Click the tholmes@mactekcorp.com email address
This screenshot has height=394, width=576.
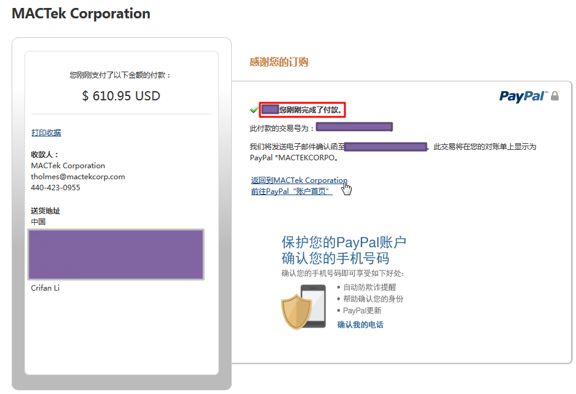[78, 177]
